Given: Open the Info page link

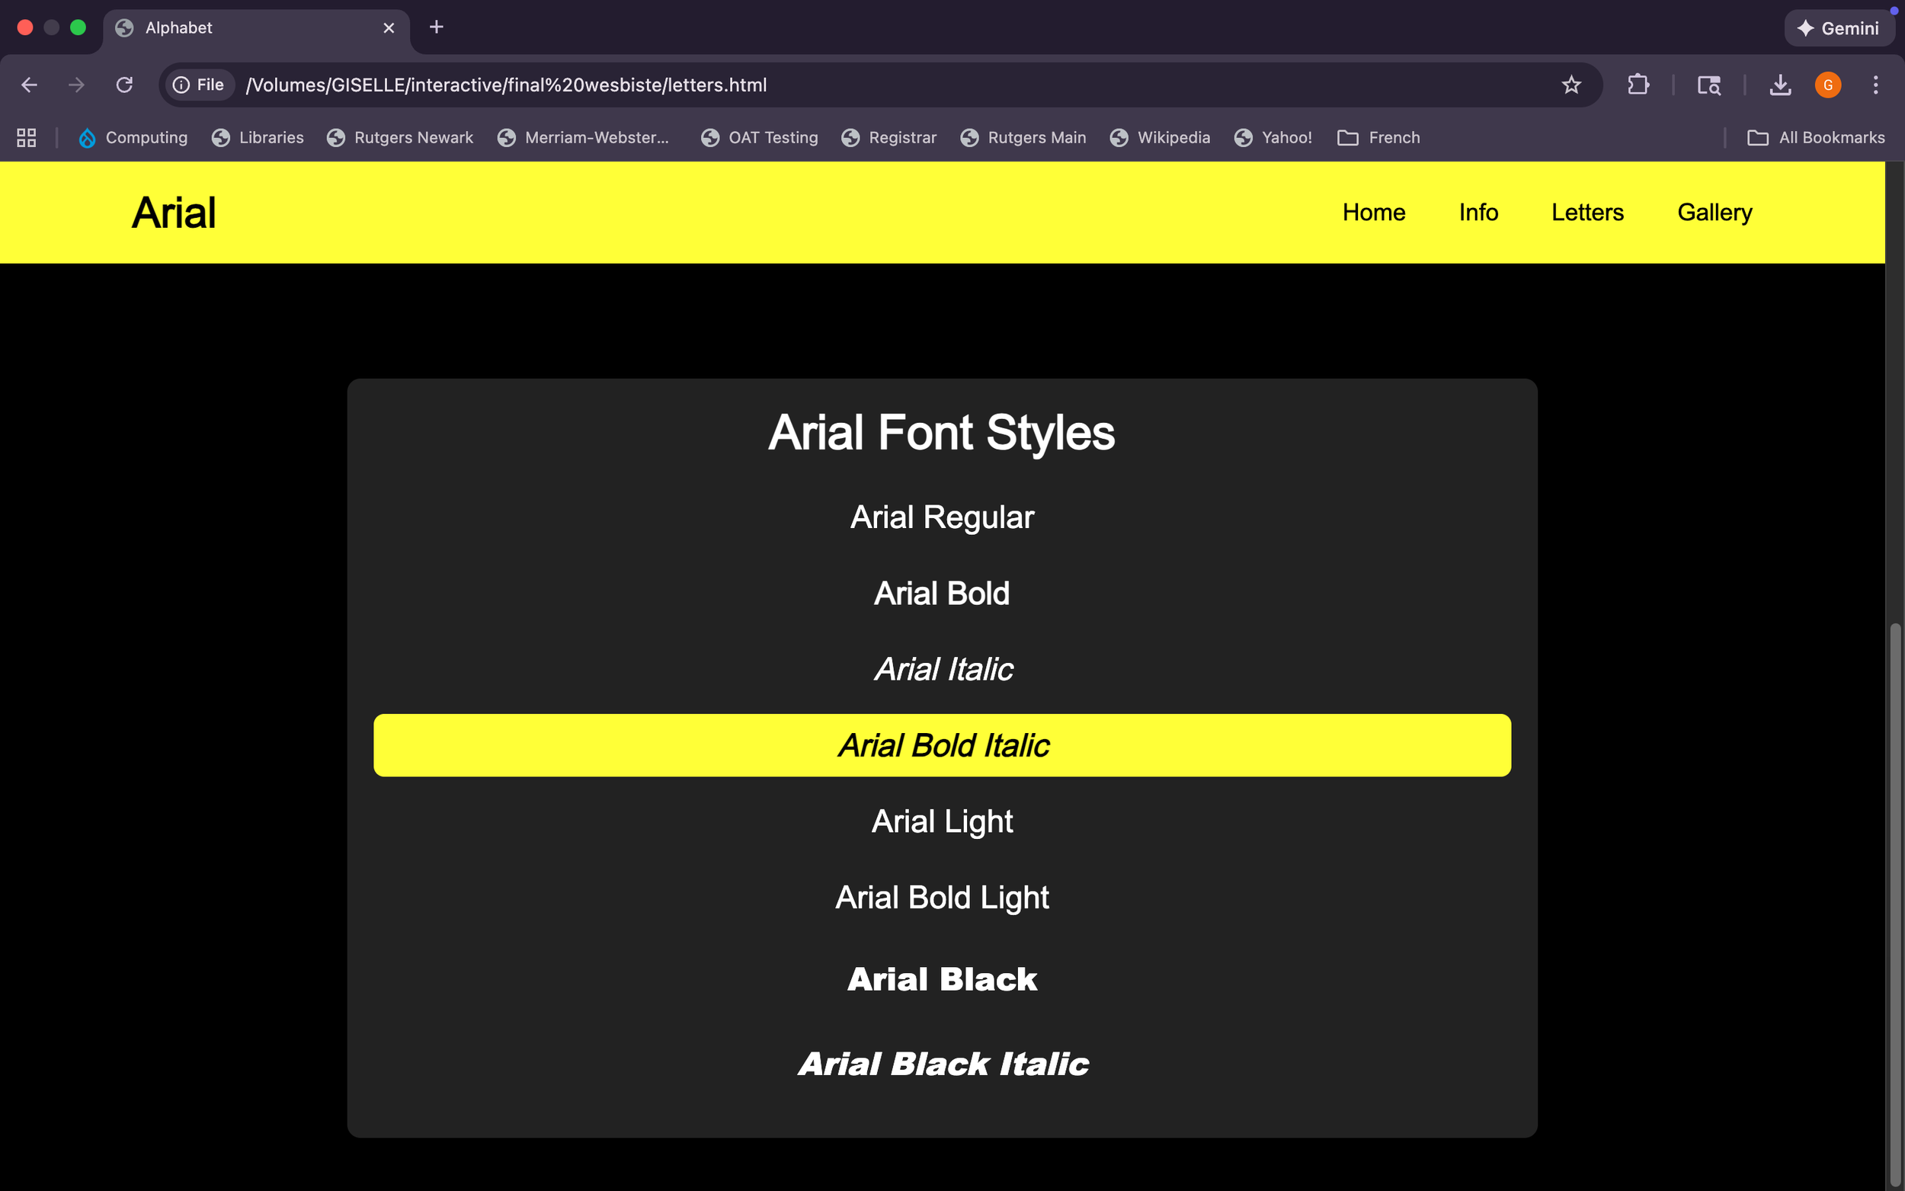Looking at the screenshot, I should click(1478, 213).
